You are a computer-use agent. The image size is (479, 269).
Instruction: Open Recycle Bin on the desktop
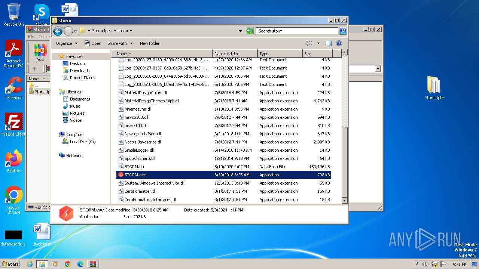coord(13,15)
